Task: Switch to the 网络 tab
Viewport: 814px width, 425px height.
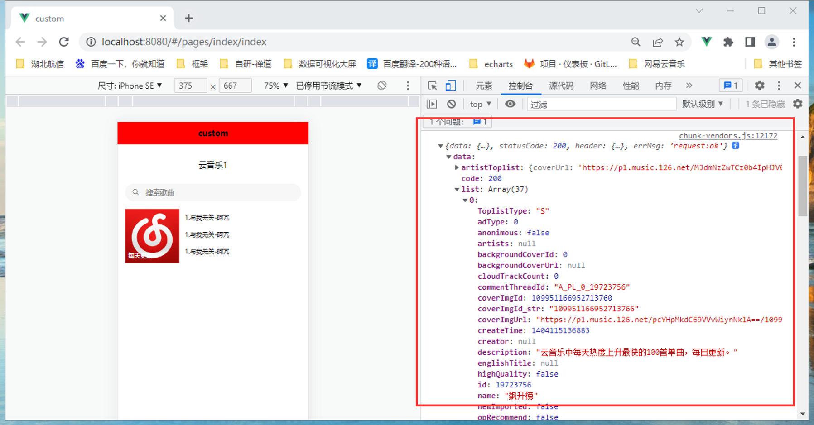Action: click(x=598, y=86)
